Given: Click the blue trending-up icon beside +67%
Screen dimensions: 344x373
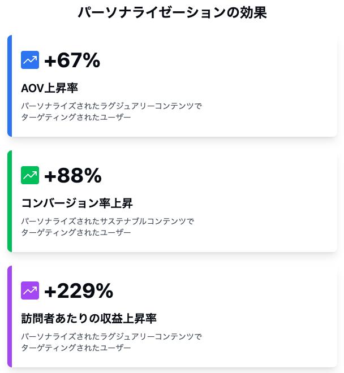Looking at the screenshot, I should [30, 60].
